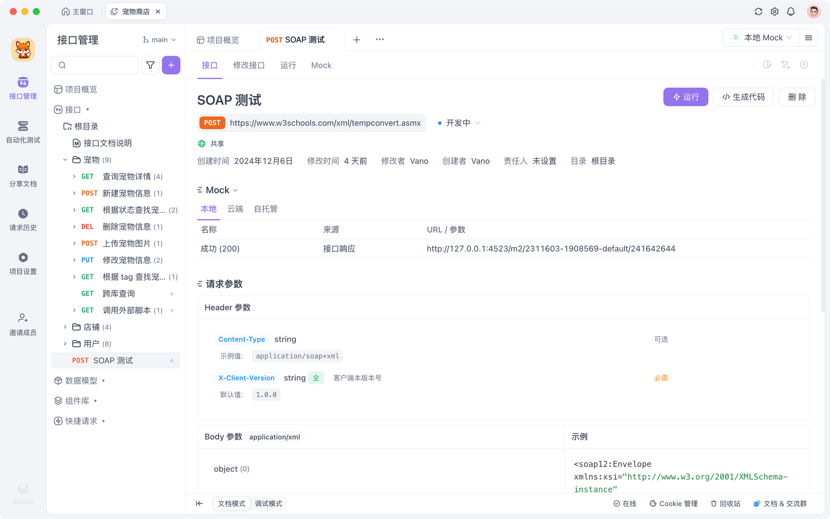830x519 pixels.
Task: Open the notifications bell
Action: (x=791, y=12)
